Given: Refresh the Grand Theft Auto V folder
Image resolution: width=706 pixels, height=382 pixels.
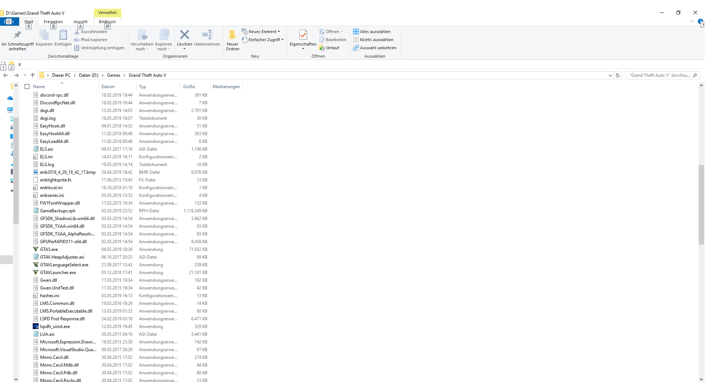Looking at the screenshot, I should pyautogui.click(x=618, y=75).
